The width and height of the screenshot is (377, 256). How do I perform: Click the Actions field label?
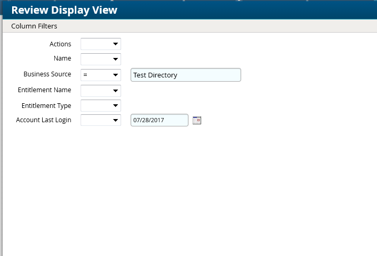60,44
